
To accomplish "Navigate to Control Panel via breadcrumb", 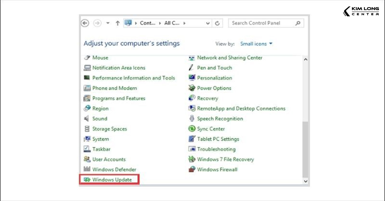I will click(147, 23).
